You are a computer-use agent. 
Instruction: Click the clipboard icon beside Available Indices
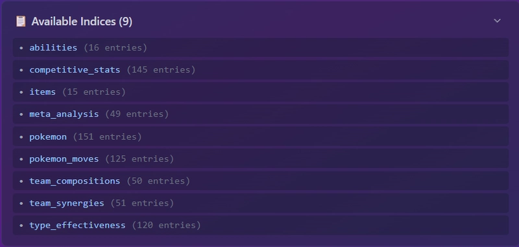pos(21,21)
